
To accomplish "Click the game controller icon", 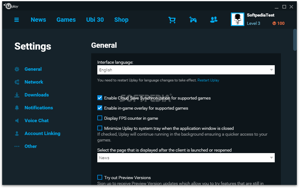I will click(x=193, y=20).
